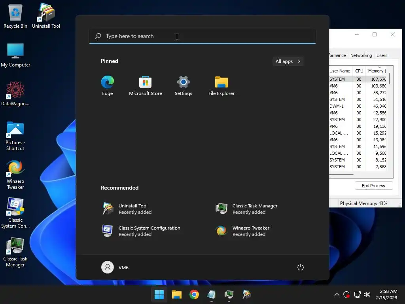405x304 pixels.
Task: Select the DataWagon desktop shortcut
Action: tap(15, 93)
